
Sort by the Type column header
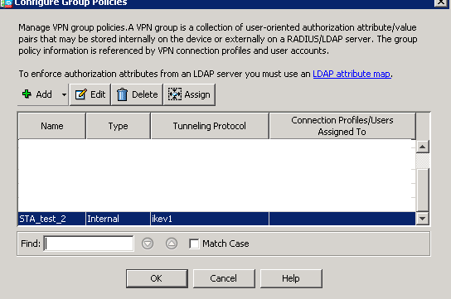click(x=119, y=126)
